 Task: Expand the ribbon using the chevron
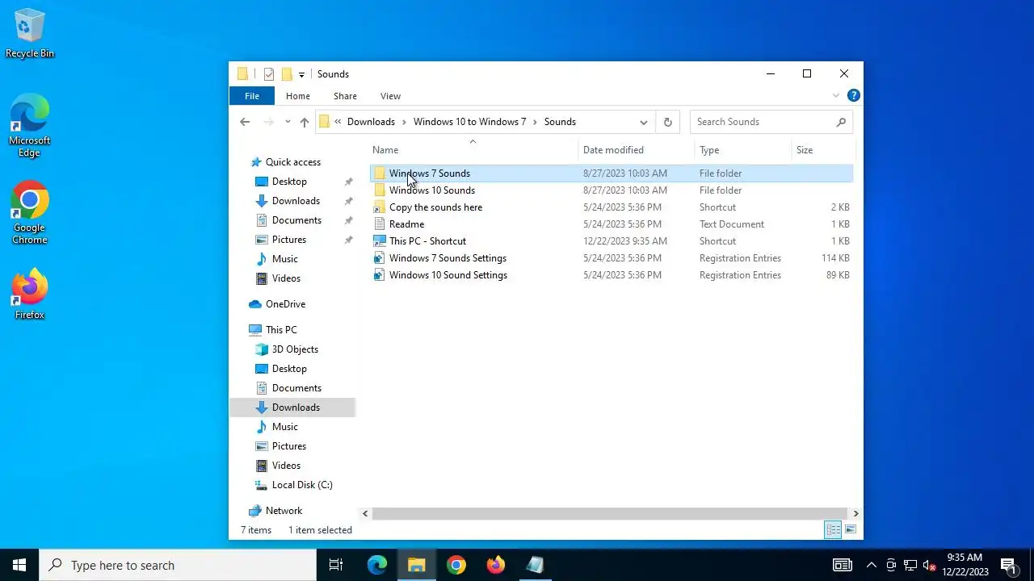[x=836, y=96]
